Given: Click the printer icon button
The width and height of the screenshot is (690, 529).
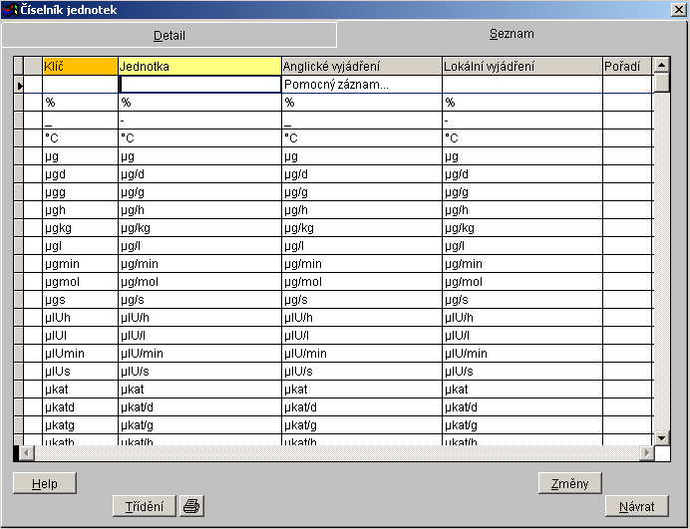Looking at the screenshot, I should tap(191, 505).
